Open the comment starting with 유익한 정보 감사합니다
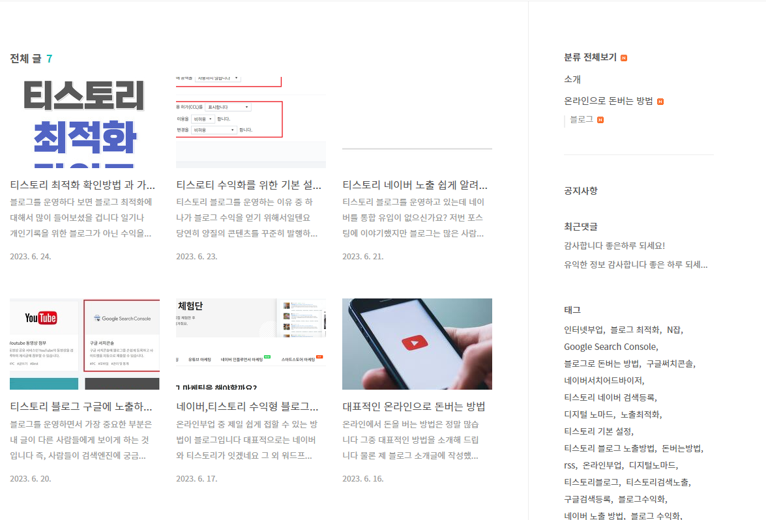 click(x=636, y=264)
